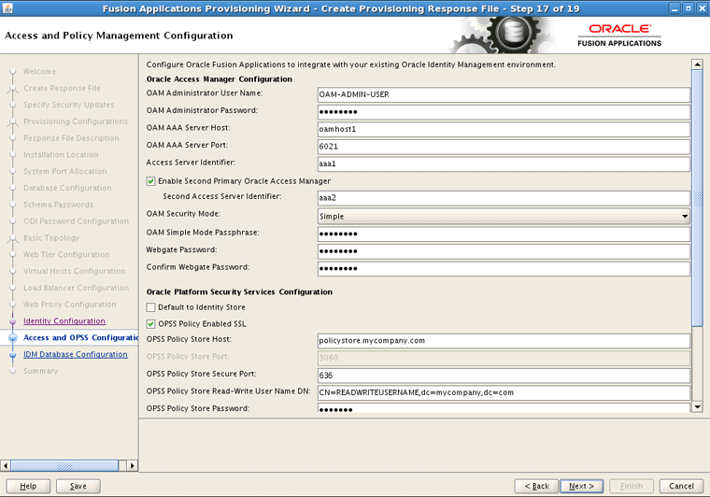710x497 pixels.
Task: Click the Installation Location step label
Action: point(61,155)
